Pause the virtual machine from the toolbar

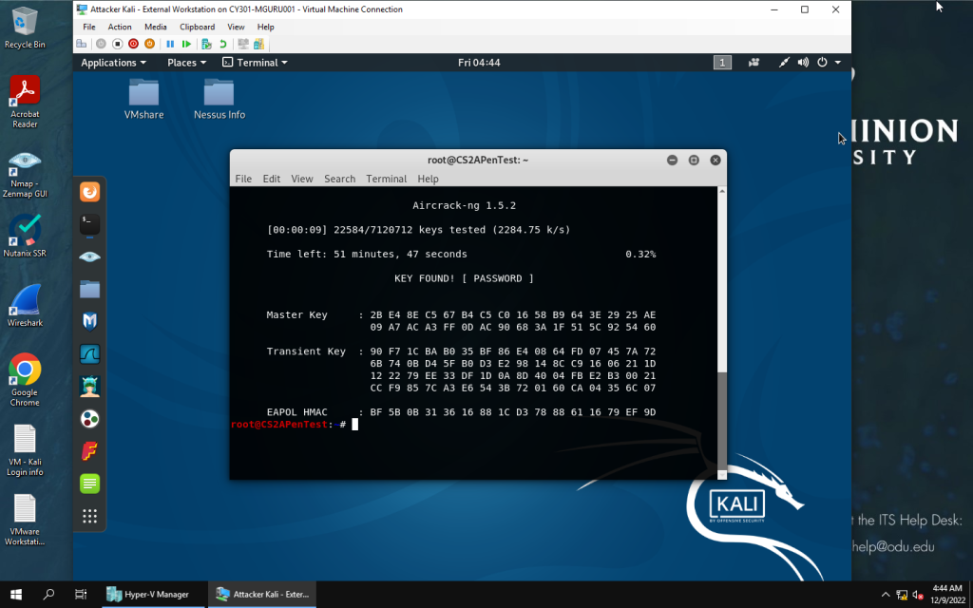(170, 44)
